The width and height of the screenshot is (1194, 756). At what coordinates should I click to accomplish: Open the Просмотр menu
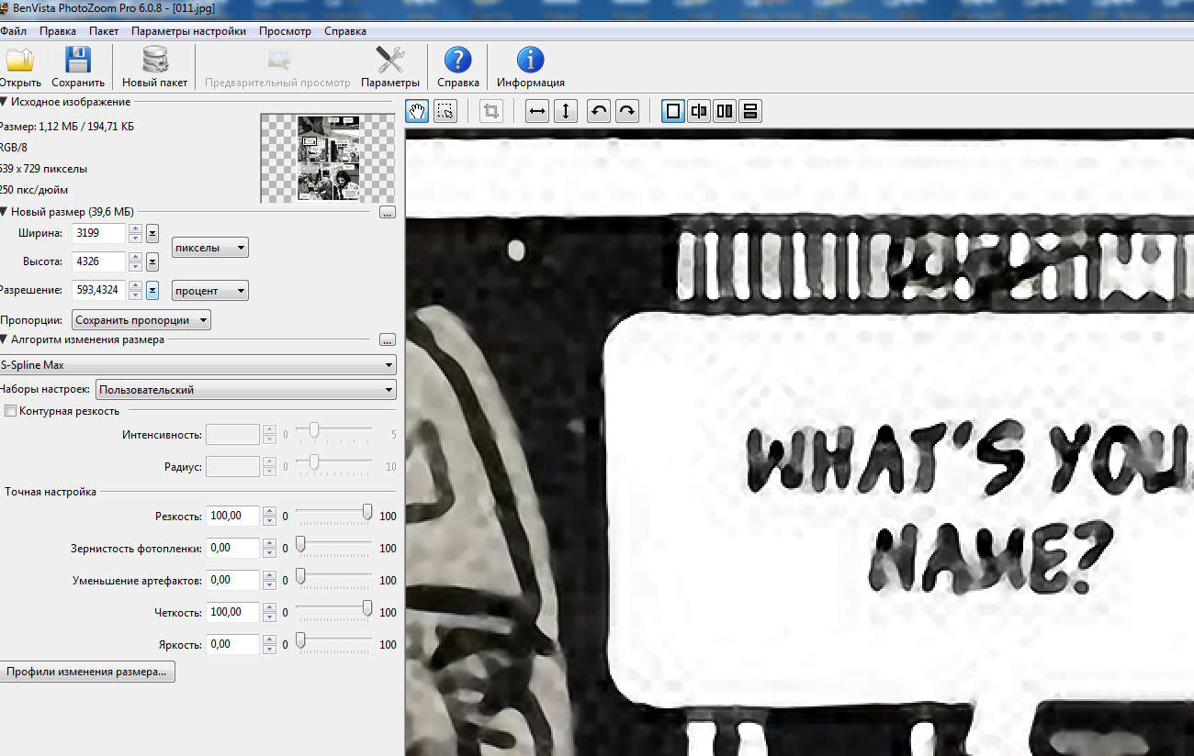[x=285, y=31]
